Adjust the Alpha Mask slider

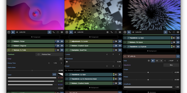click(x=32, y=70)
